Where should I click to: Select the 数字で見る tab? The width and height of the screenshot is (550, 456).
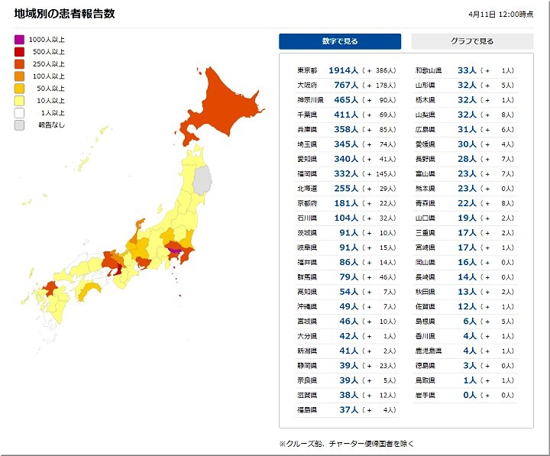(339, 41)
